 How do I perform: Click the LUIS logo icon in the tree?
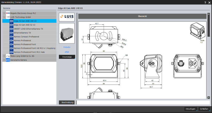(x=8, y=17)
